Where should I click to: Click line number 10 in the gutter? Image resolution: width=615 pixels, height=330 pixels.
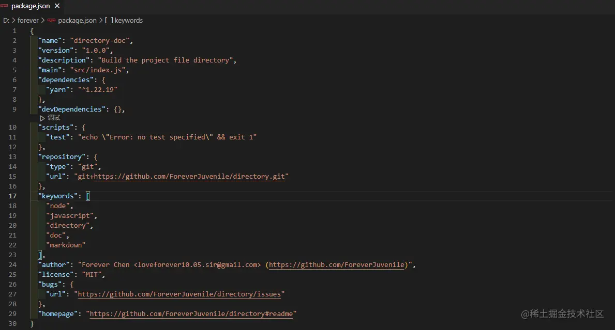pos(12,128)
